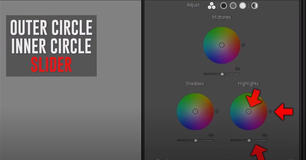This screenshot has width=306, height=160.
Task: Click the outer hue dot beside Highlights wheel
Action: (x=270, y=111)
